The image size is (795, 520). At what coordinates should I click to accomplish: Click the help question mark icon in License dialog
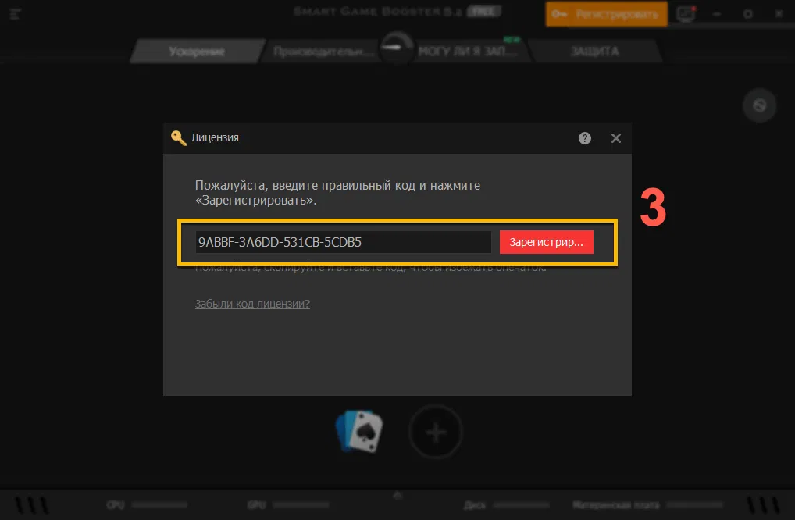pos(585,138)
